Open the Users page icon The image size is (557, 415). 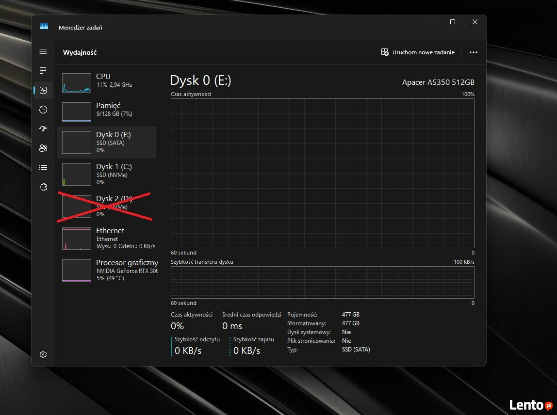(43, 148)
